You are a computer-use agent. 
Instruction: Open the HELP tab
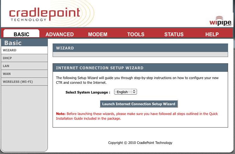(x=212, y=34)
